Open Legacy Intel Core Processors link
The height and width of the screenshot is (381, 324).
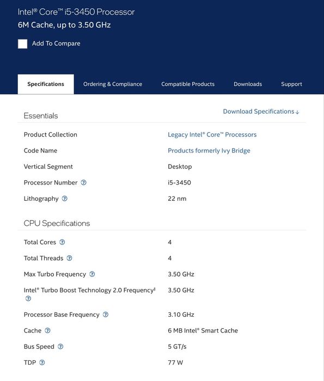tap(212, 134)
